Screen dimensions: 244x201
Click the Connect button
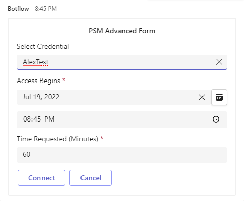click(42, 178)
